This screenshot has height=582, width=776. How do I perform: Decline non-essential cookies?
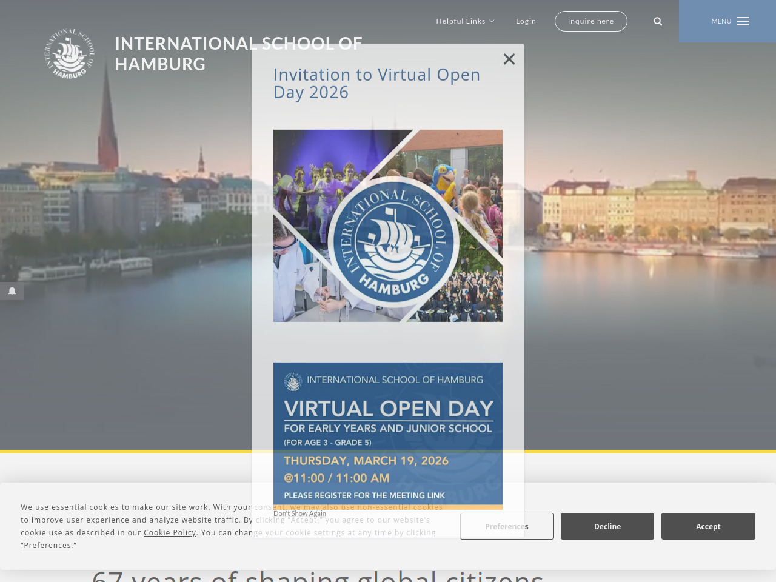click(x=607, y=526)
